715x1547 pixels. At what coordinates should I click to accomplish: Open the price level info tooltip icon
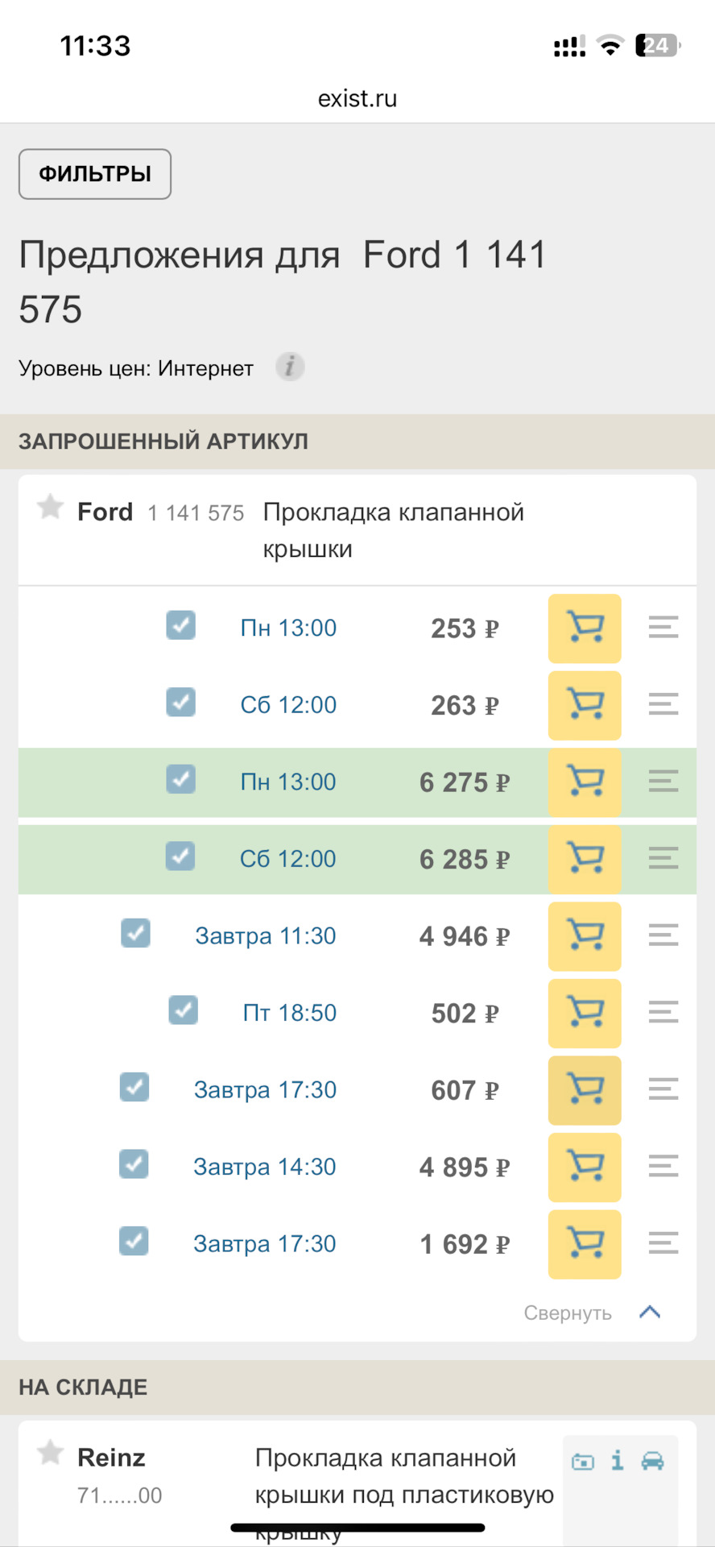pyautogui.click(x=290, y=367)
